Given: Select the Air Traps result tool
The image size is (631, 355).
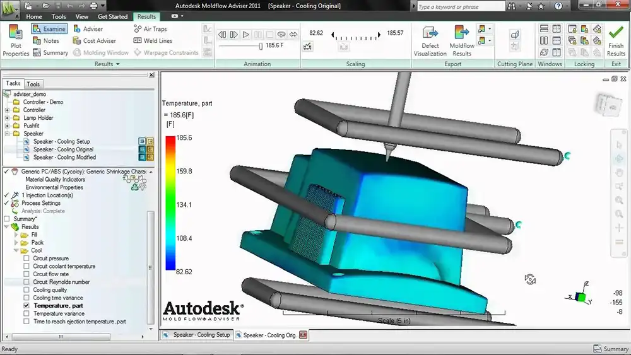Looking at the screenshot, I should pyautogui.click(x=150, y=29).
